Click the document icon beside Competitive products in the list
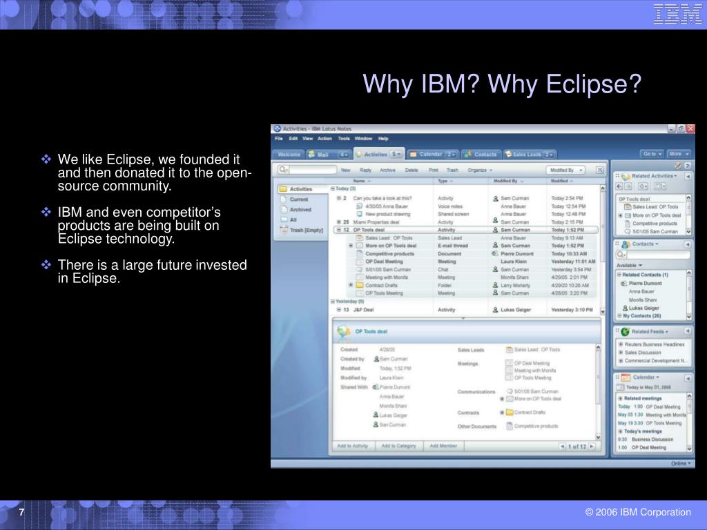 tap(359, 254)
